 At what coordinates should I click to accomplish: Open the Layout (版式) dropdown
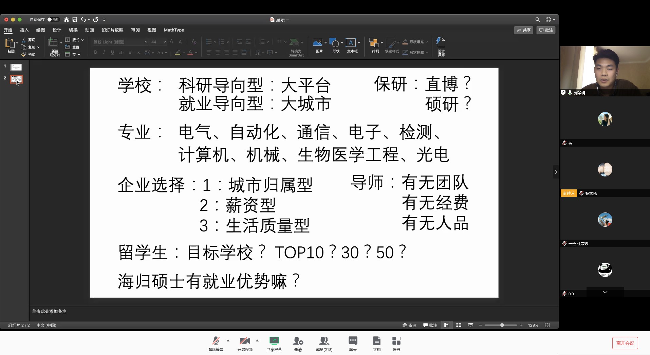[82, 40]
